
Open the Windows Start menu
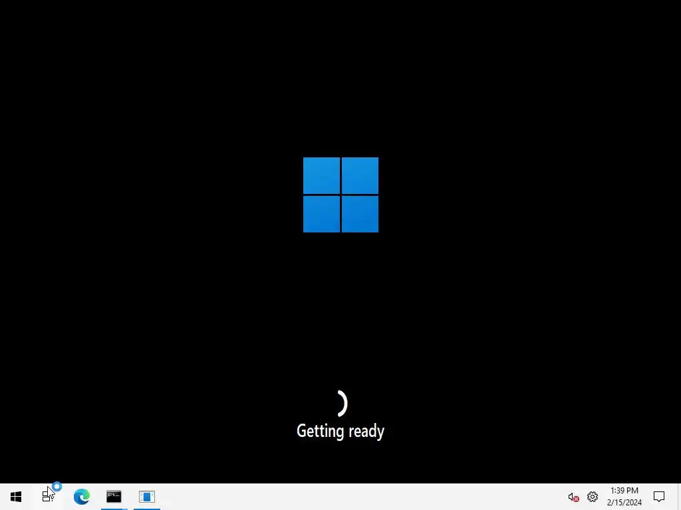[16, 497]
